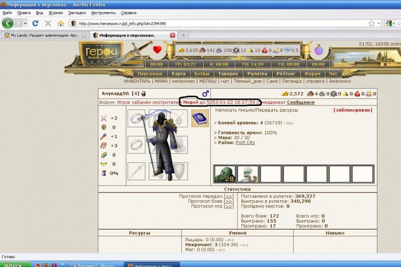Open Протокол передач link

229,196
